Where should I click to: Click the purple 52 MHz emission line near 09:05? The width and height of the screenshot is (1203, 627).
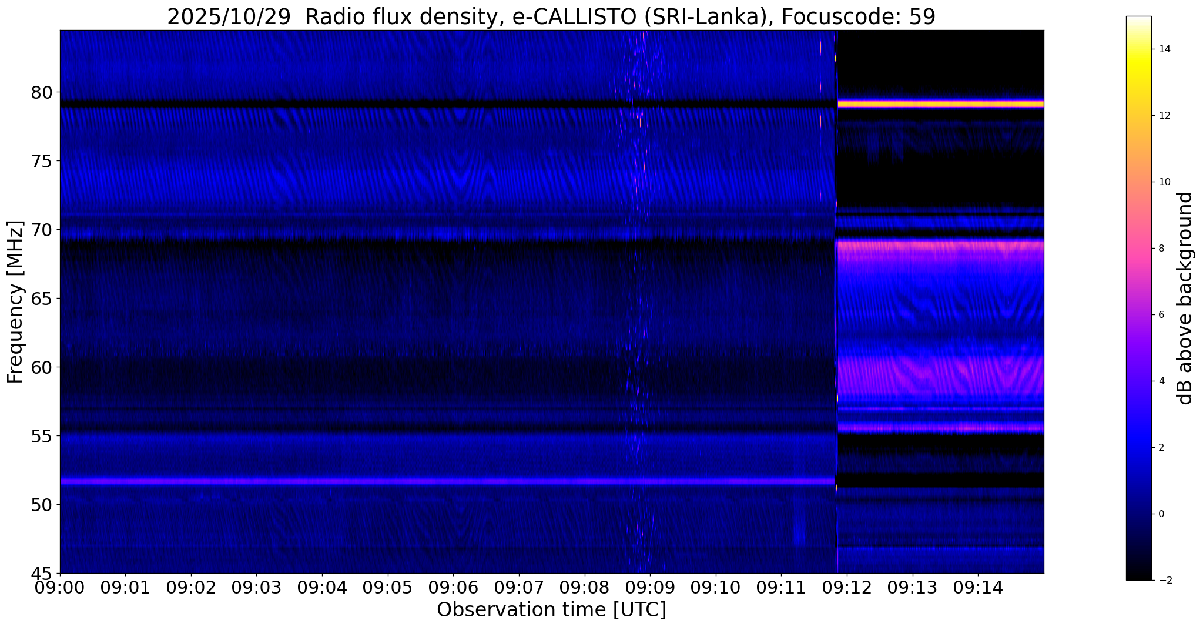[x=388, y=481]
